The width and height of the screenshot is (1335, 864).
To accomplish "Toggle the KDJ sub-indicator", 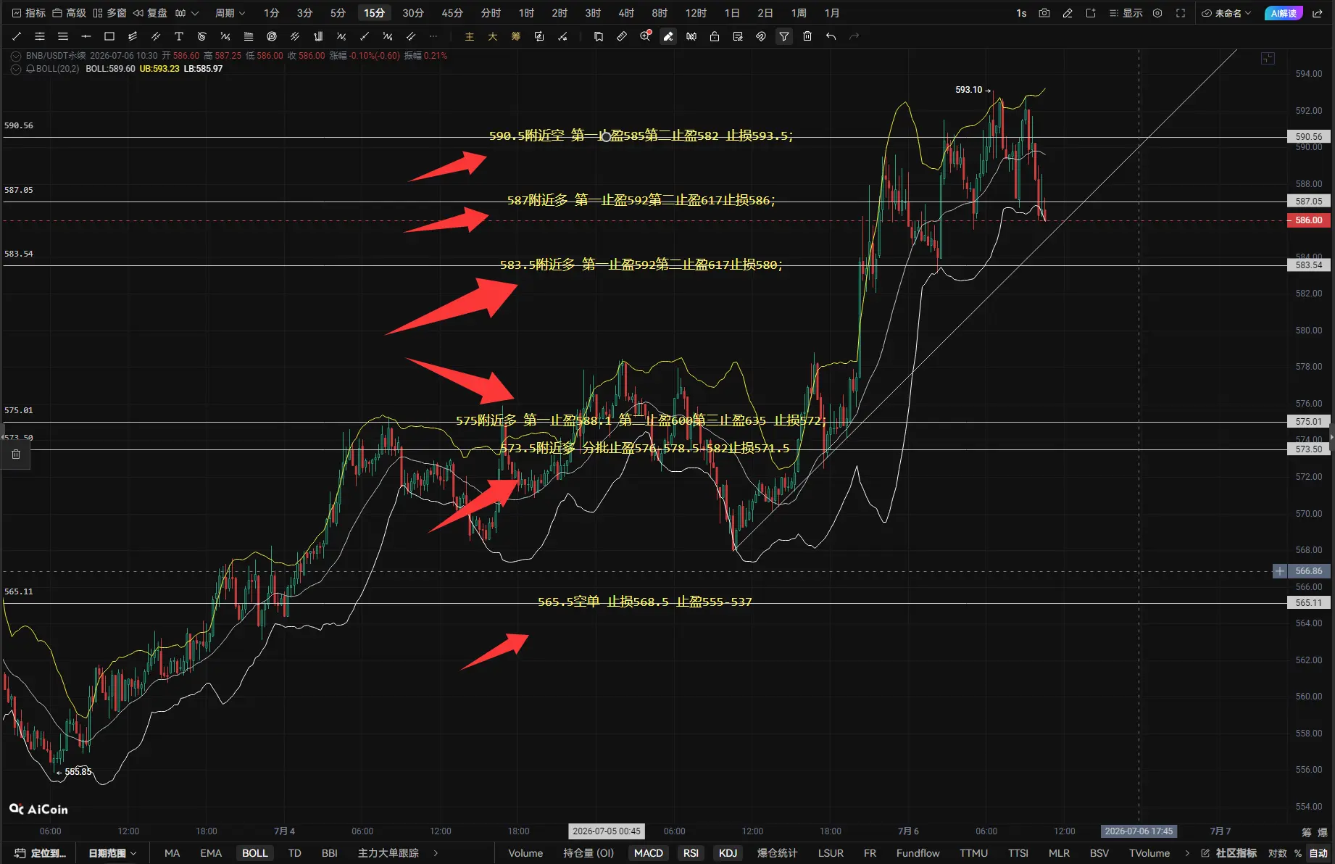I will point(728,853).
